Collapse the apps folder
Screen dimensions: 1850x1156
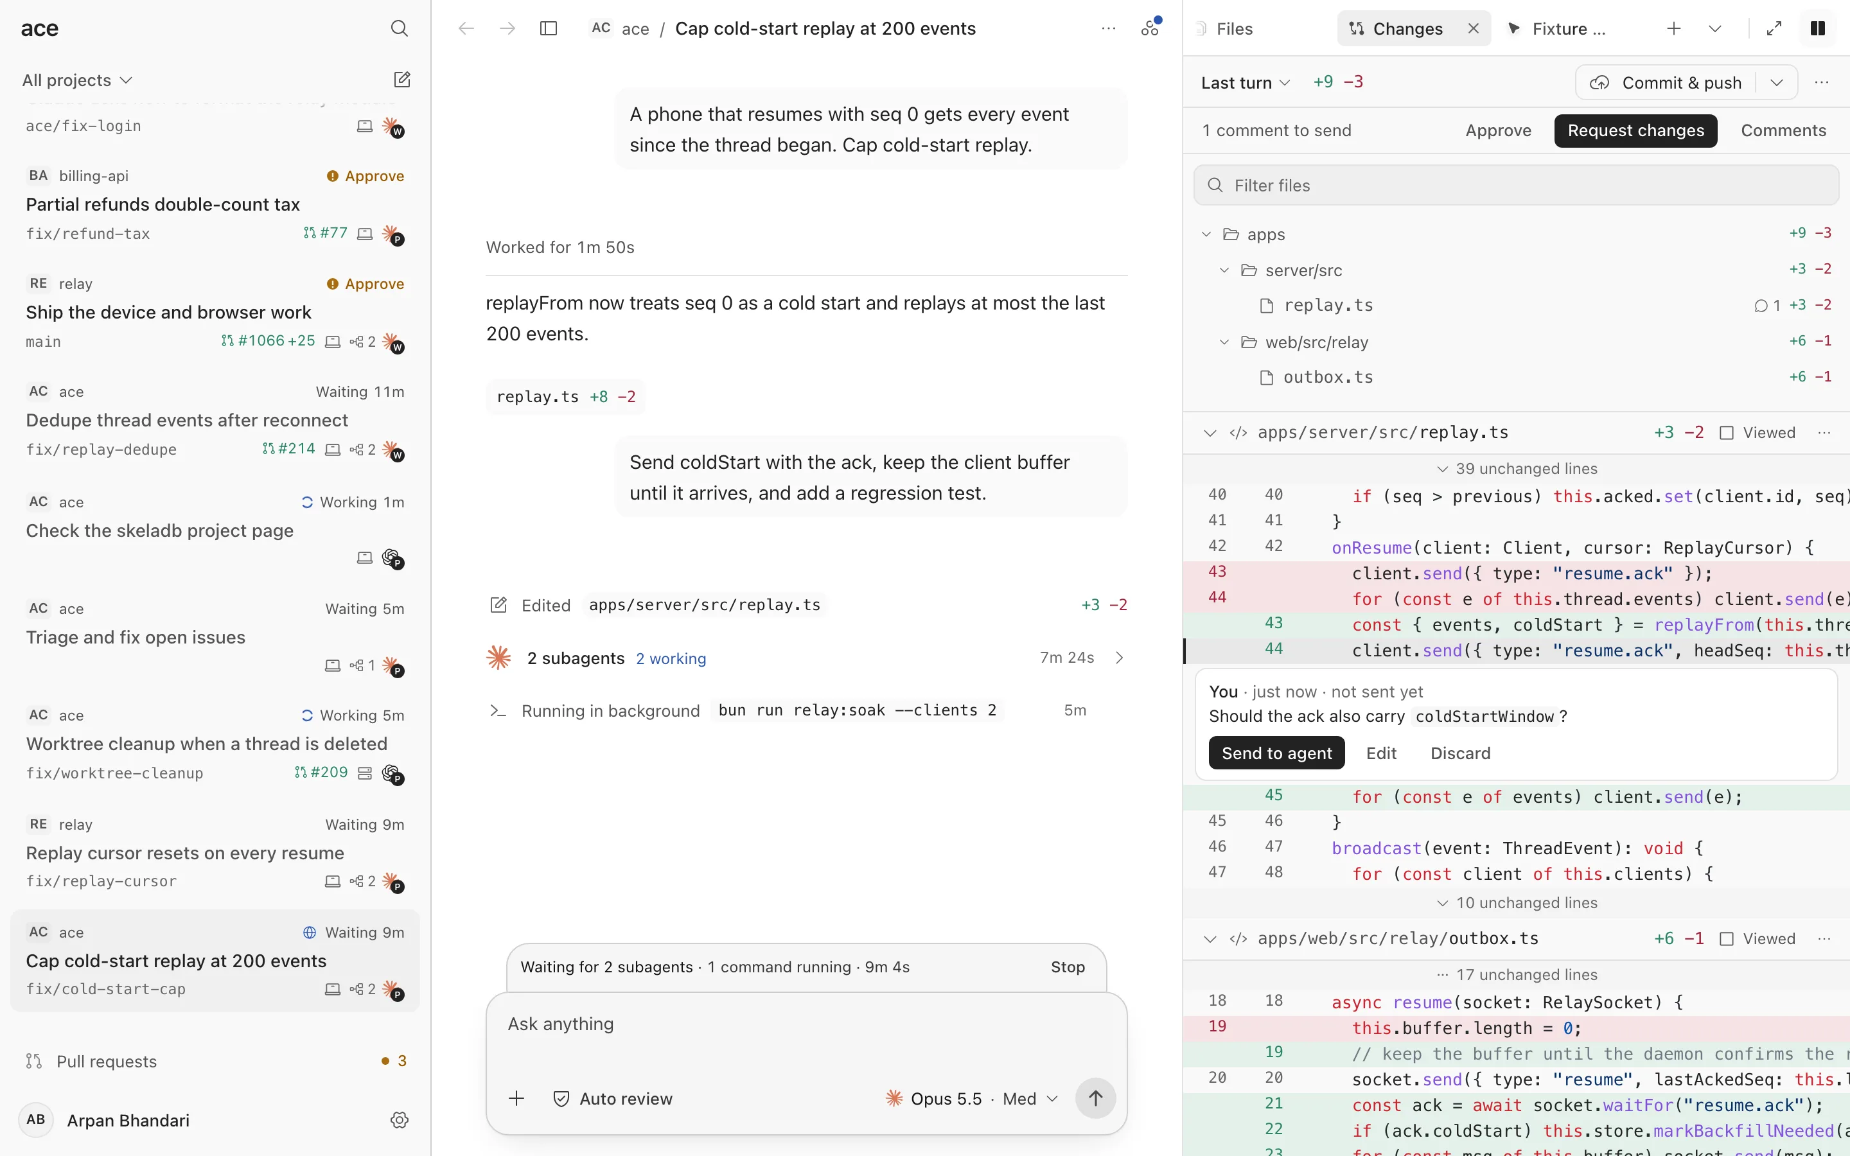[1206, 234]
